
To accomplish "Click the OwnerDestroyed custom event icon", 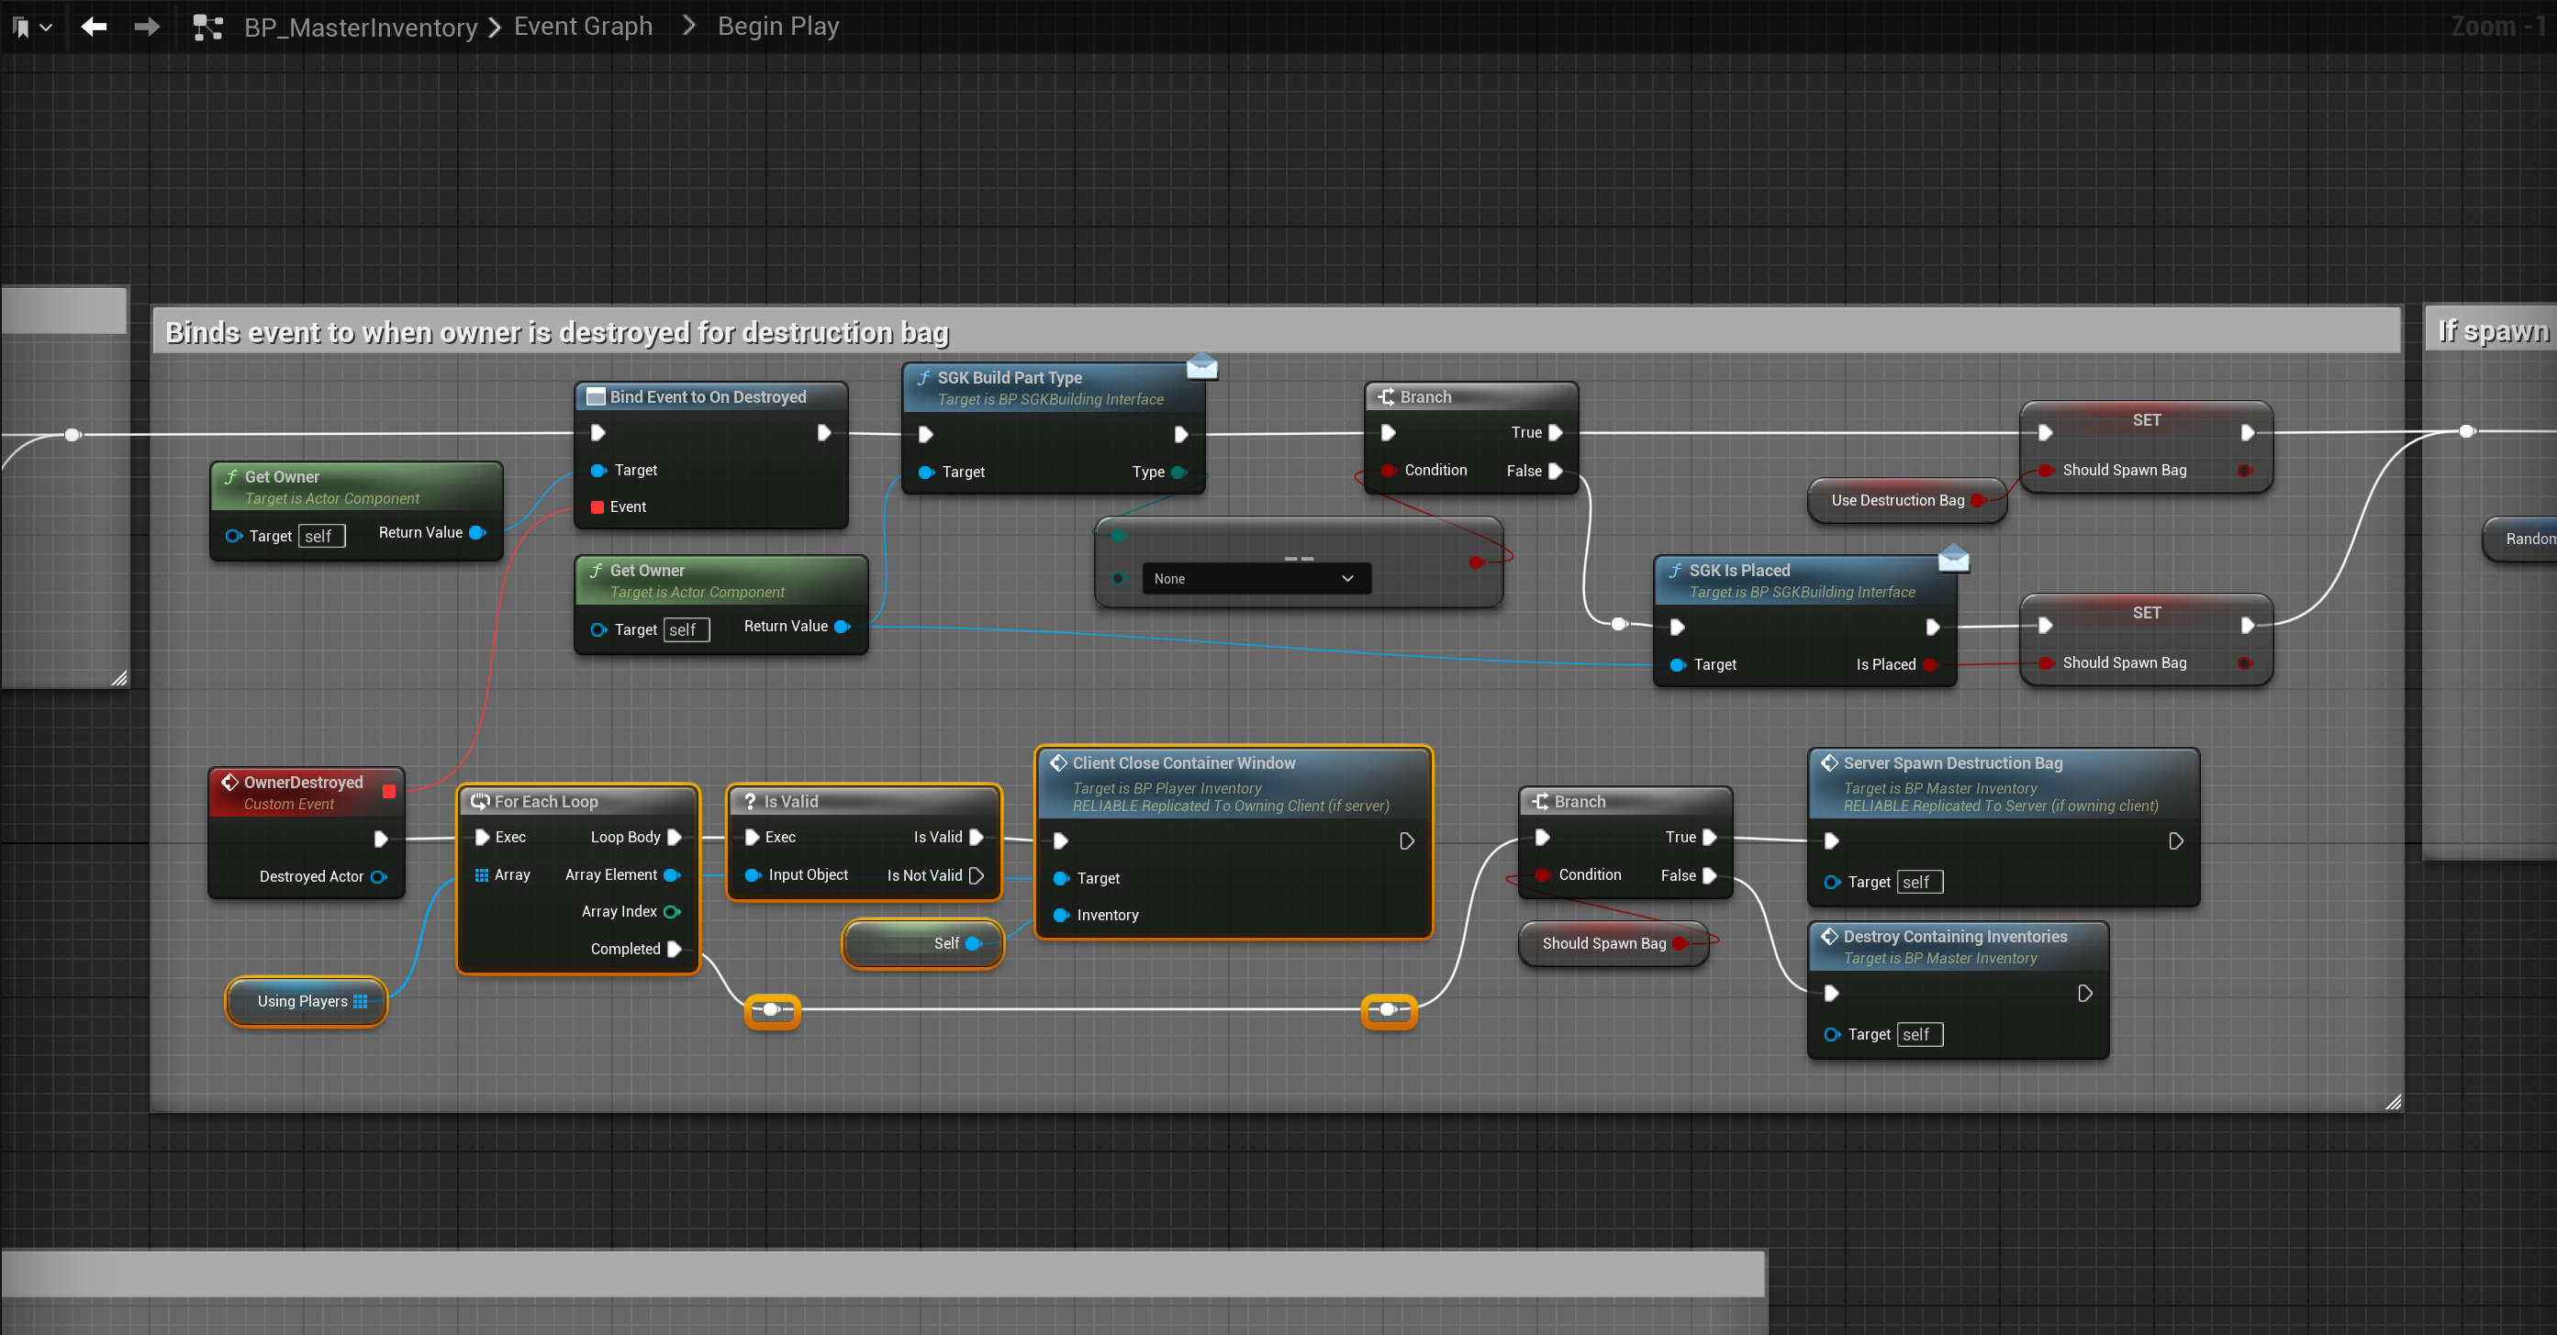I will (x=229, y=782).
